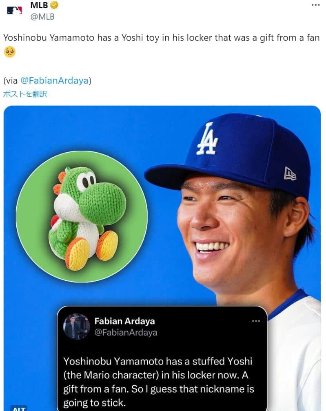This screenshot has height=411, width=326.
Task: Click ポストを翻訳 to translate the post
Action: coord(25,93)
